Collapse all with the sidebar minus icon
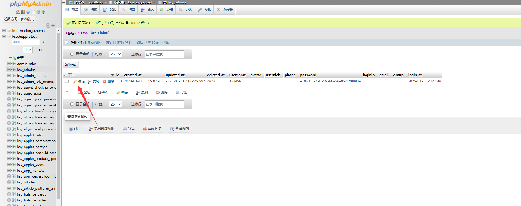 pos(48,25)
